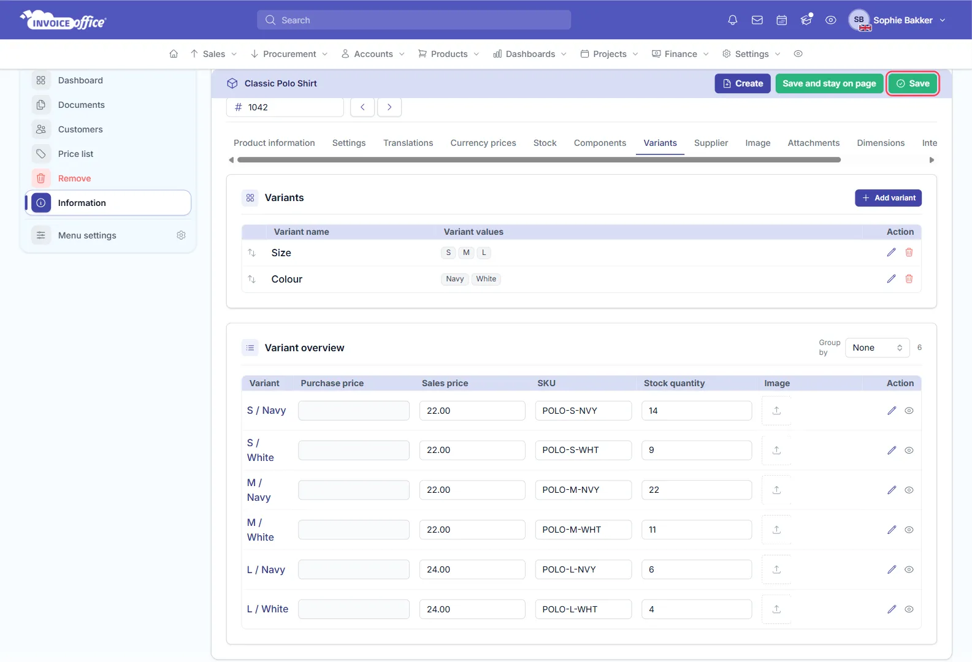The width and height of the screenshot is (972, 662).
Task: Expand the Procurement menu
Action: (289, 54)
